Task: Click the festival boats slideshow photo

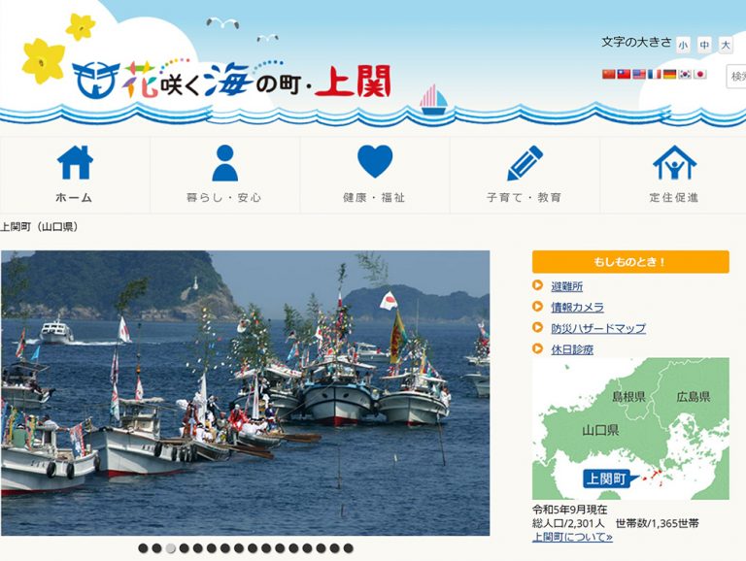Action: click(x=245, y=393)
